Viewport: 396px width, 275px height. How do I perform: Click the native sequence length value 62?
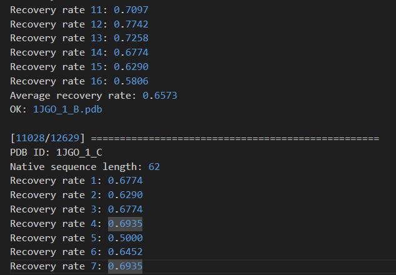(154, 167)
